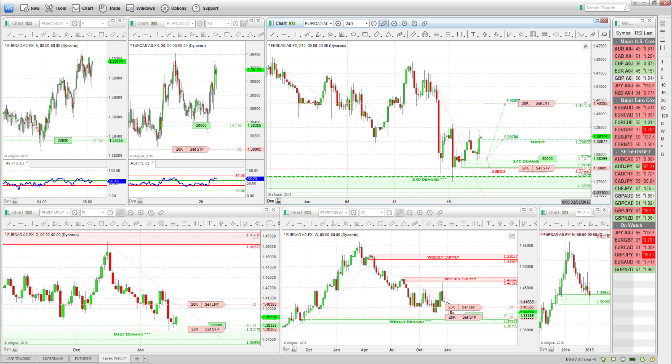Click 20K Sell STP order tag in 240 chart
The width and height of the screenshot is (672, 364).
537,168
